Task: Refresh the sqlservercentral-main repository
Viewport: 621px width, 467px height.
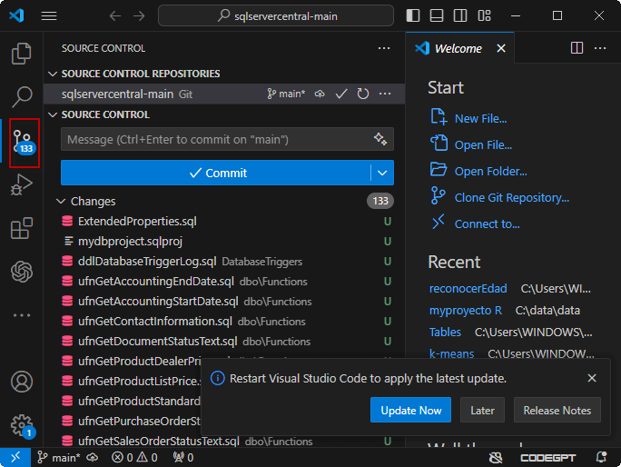Action: click(x=363, y=94)
